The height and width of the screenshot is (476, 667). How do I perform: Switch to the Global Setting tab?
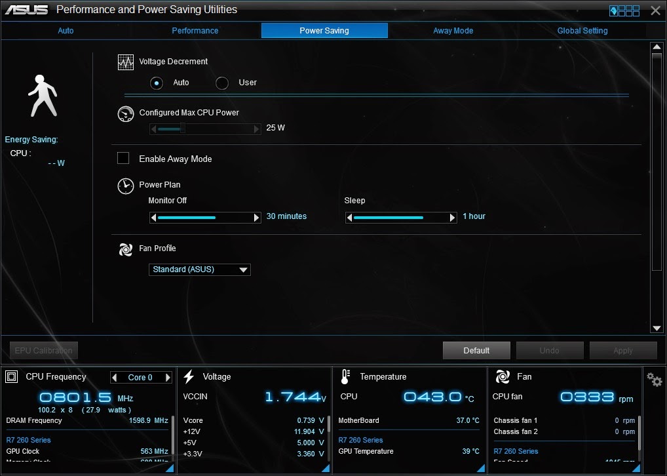pyautogui.click(x=582, y=31)
